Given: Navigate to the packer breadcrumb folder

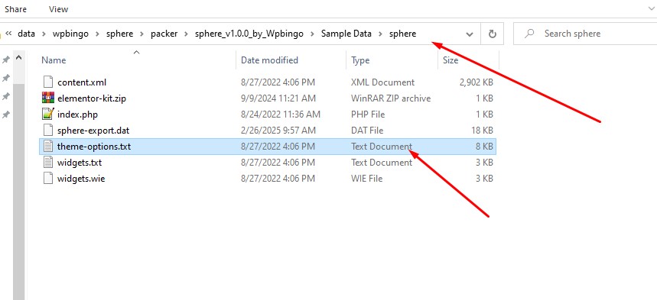Looking at the screenshot, I should click(x=164, y=34).
